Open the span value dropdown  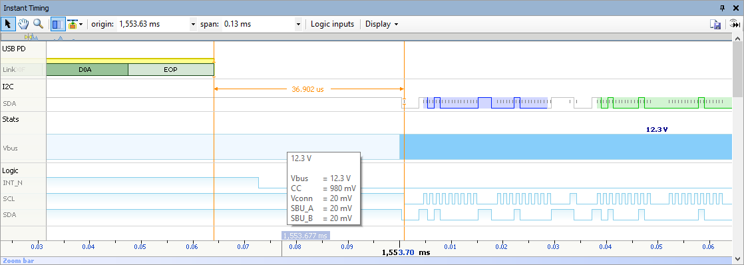pyautogui.click(x=298, y=24)
